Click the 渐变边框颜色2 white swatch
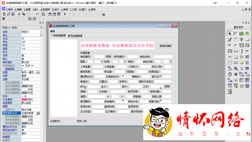Screen dimensions: 252x142 (24, 89)
